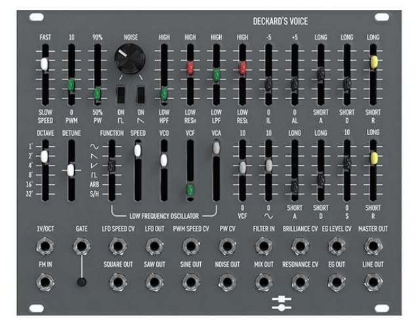420x327 pixels.
Task: Click the green PW pulse width slider
Action: point(97,93)
